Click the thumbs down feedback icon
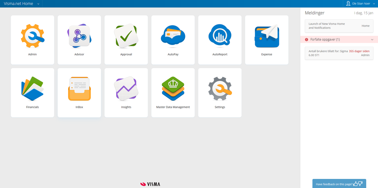378x188 pixels. [x=360, y=184]
